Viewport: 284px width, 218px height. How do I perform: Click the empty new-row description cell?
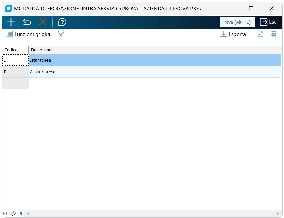click(x=155, y=83)
